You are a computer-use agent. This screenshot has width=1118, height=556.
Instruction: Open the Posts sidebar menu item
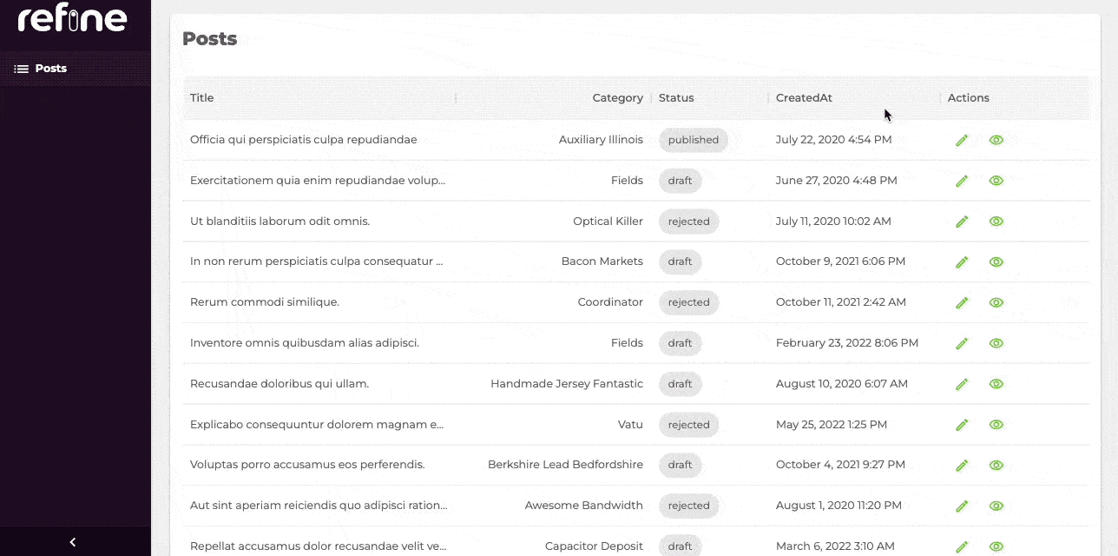[50, 69]
